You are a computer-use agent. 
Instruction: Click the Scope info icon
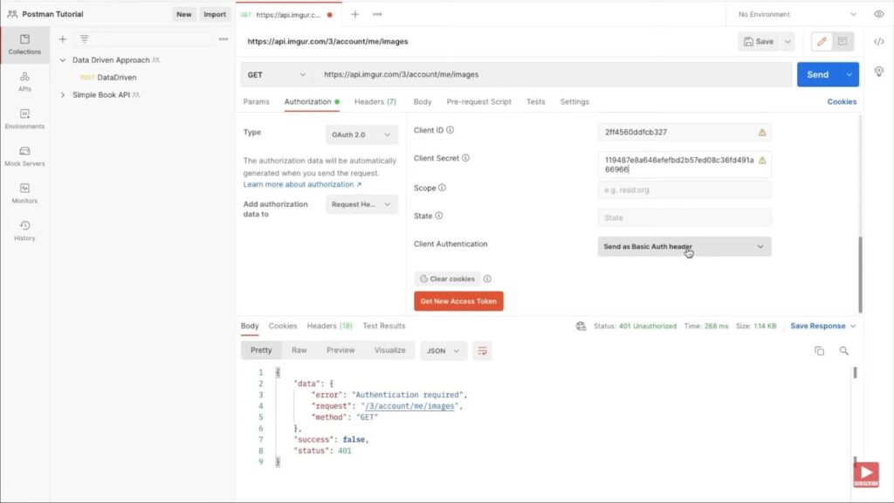coord(442,188)
